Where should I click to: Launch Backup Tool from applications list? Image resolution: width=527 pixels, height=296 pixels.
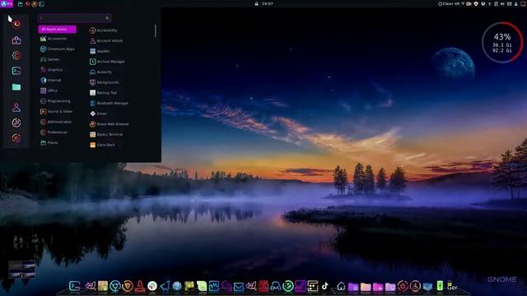[x=103, y=93]
